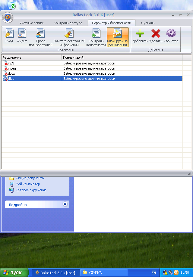Image resolution: width=193 pixels, height=277 pixels.
Task: Open Мой компьютер link in VISHNYA window
Action: point(28,184)
